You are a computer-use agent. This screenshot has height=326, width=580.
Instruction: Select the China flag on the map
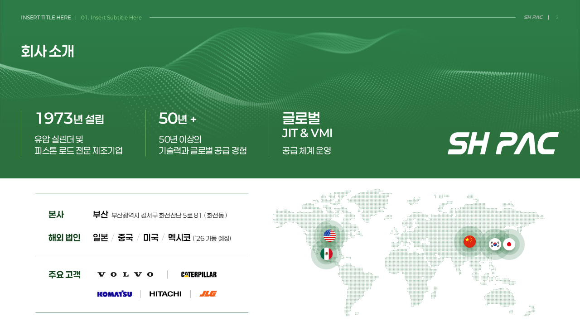coord(469,242)
